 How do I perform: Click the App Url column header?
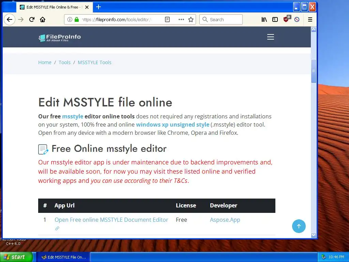click(x=64, y=205)
